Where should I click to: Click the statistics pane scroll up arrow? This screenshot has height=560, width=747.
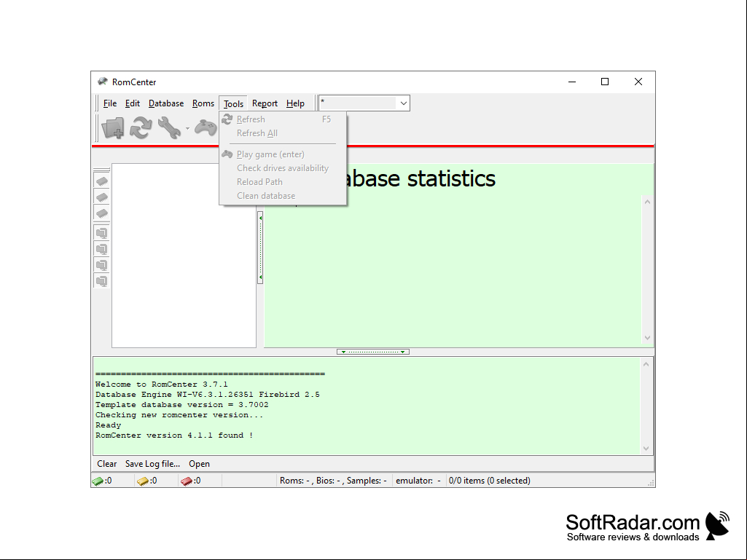tap(647, 202)
